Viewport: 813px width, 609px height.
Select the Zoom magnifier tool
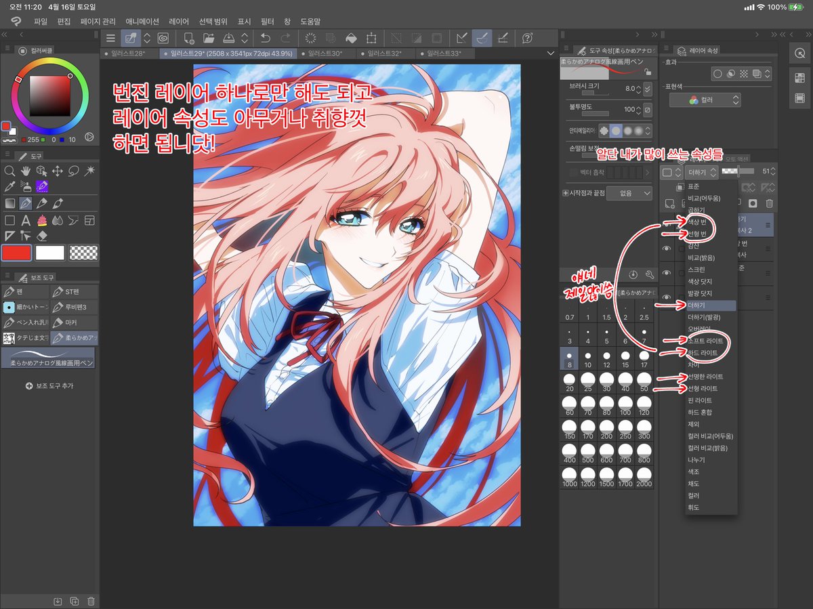click(9, 171)
